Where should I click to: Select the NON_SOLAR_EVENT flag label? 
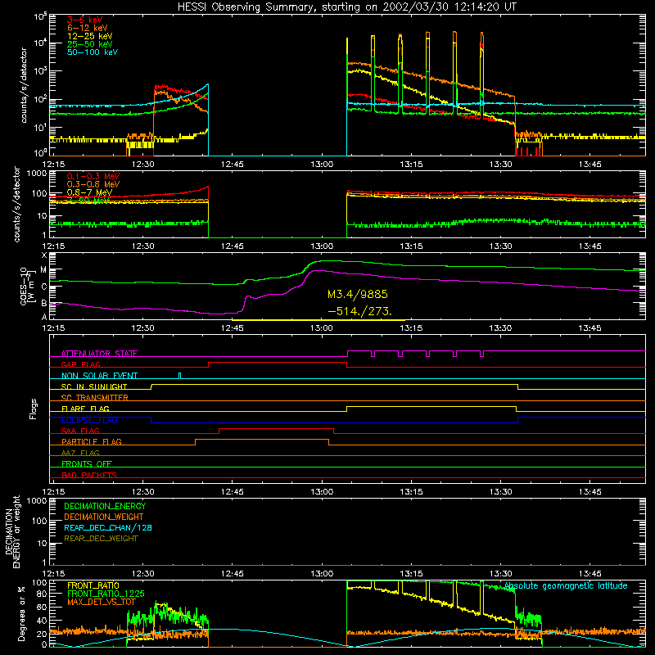[99, 376]
